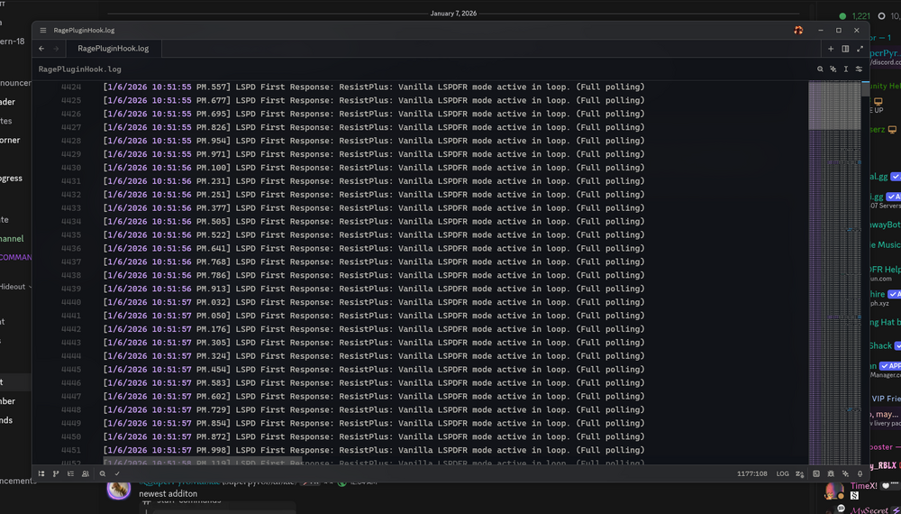The height and width of the screenshot is (514, 901).
Task: Open buffer search magnifier in editor toolbar
Action: pyautogui.click(x=820, y=69)
